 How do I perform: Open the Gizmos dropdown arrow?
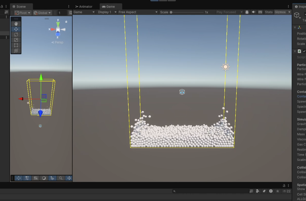(x=289, y=12)
